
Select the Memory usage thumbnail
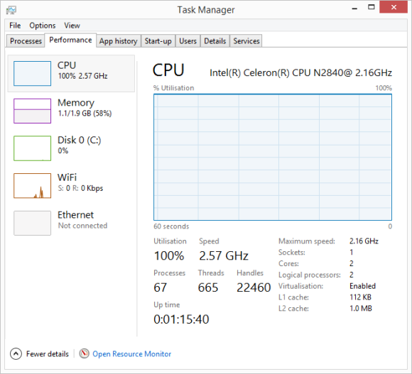[32, 111]
